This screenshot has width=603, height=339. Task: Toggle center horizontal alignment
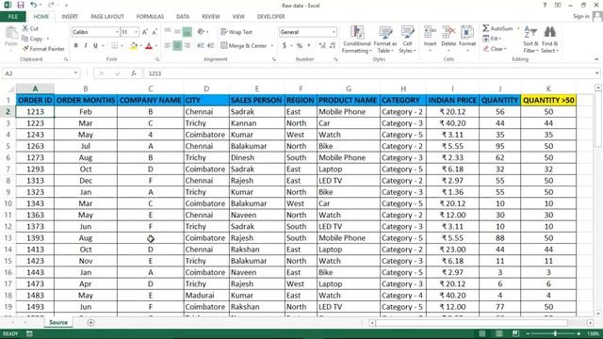coord(177,46)
